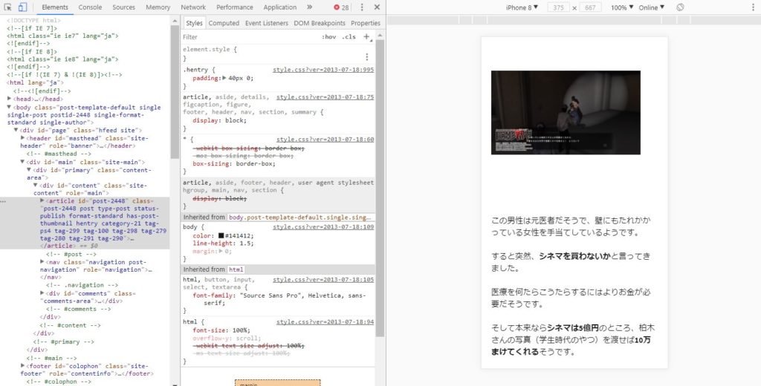Switch to the Console tab
761x386 pixels.
[90, 7]
